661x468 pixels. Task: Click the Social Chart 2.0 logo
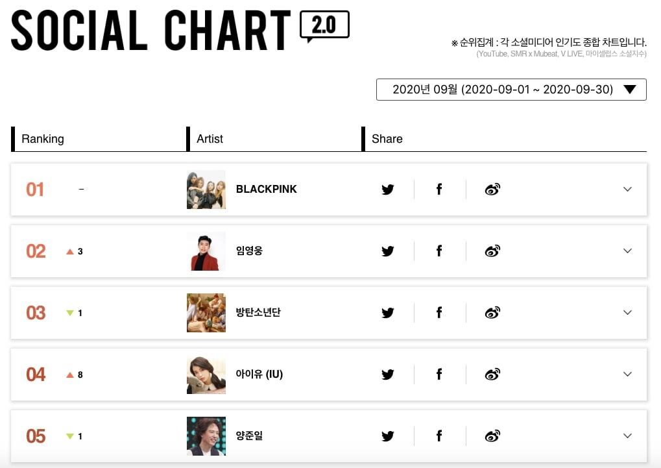[x=180, y=30]
